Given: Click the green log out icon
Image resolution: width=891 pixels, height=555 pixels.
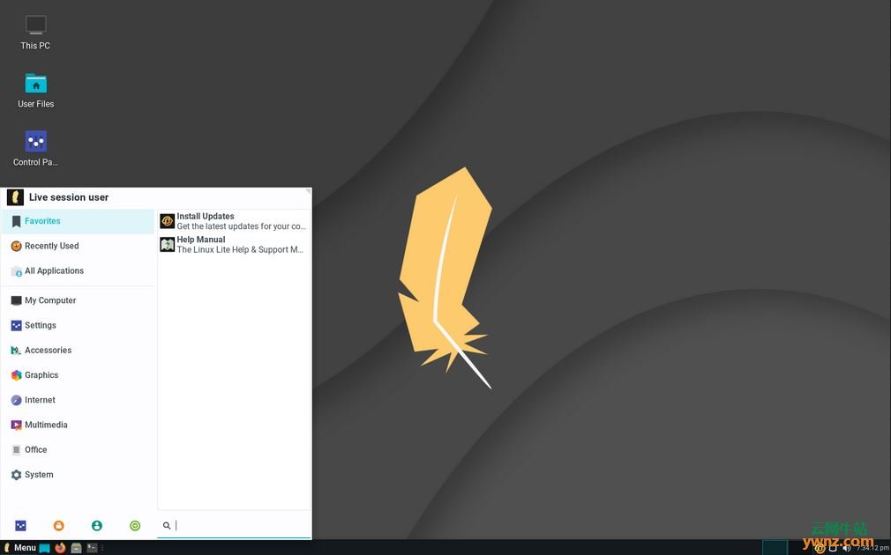Looking at the screenshot, I should (x=135, y=526).
